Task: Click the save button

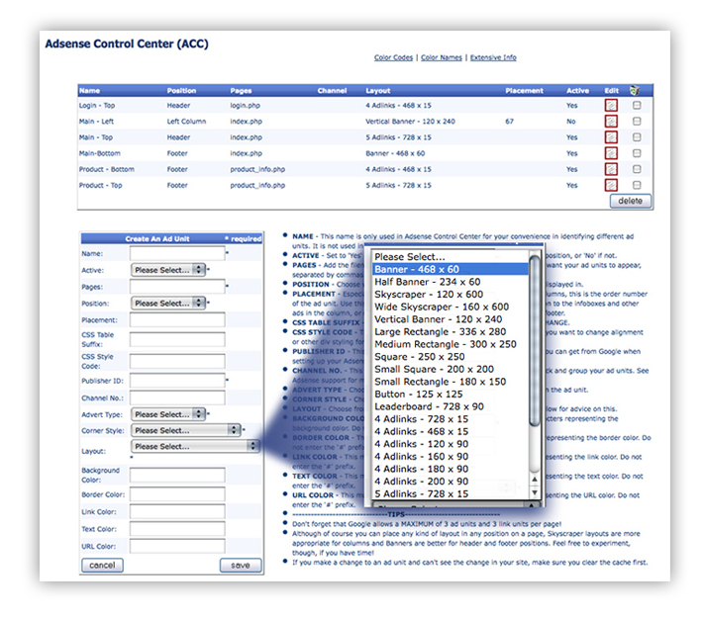Action: (241, 566)
